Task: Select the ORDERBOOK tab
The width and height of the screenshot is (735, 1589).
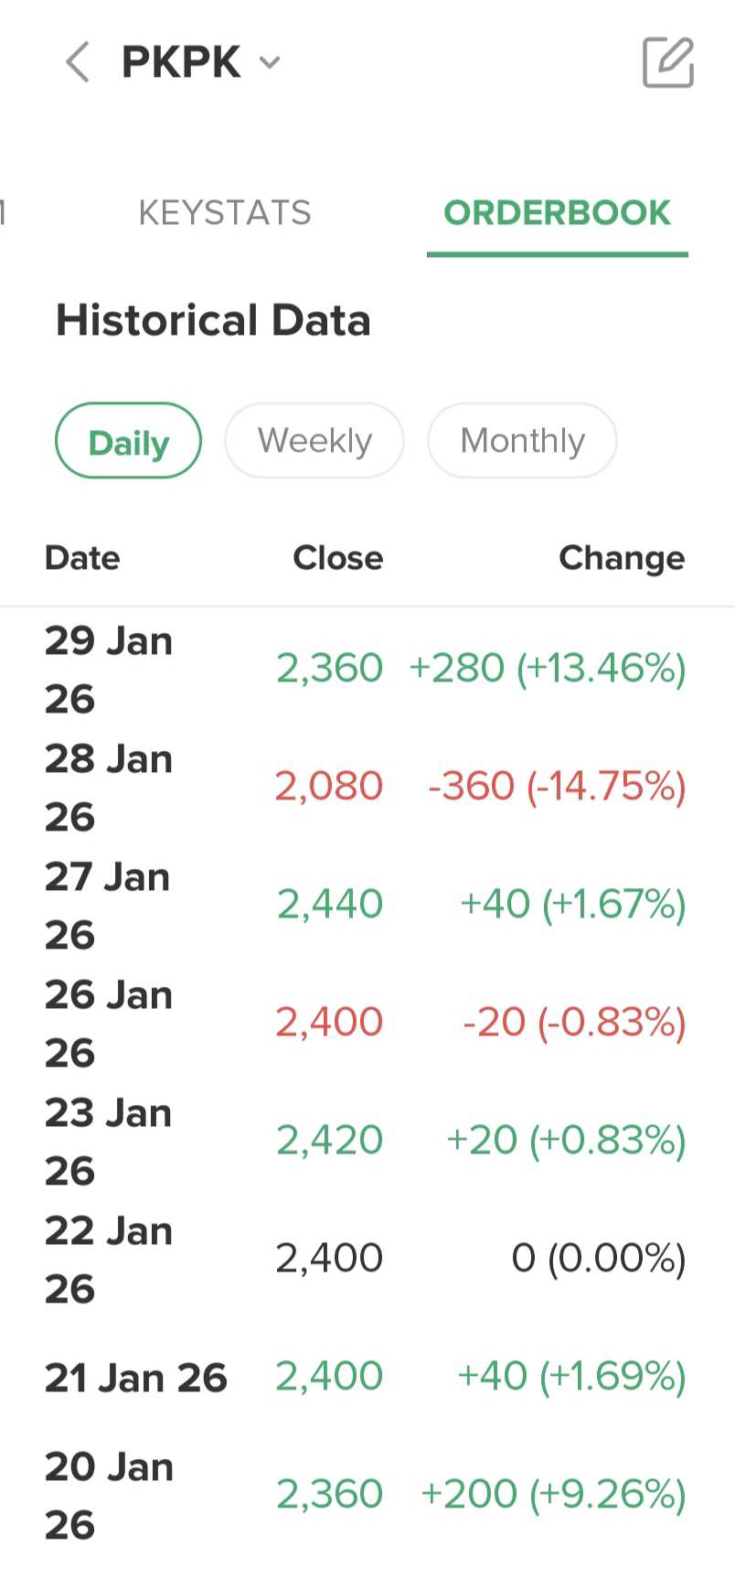Action: coord(557,213)
